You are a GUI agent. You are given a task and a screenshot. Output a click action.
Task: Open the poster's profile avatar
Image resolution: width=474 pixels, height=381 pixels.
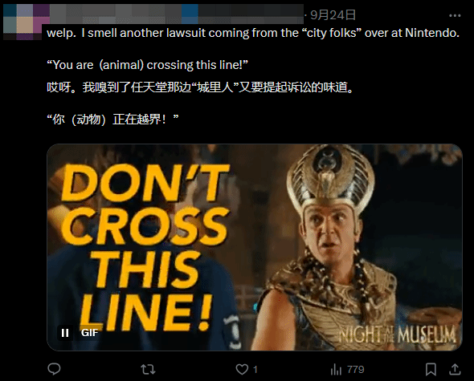click(x=22, y=22)
